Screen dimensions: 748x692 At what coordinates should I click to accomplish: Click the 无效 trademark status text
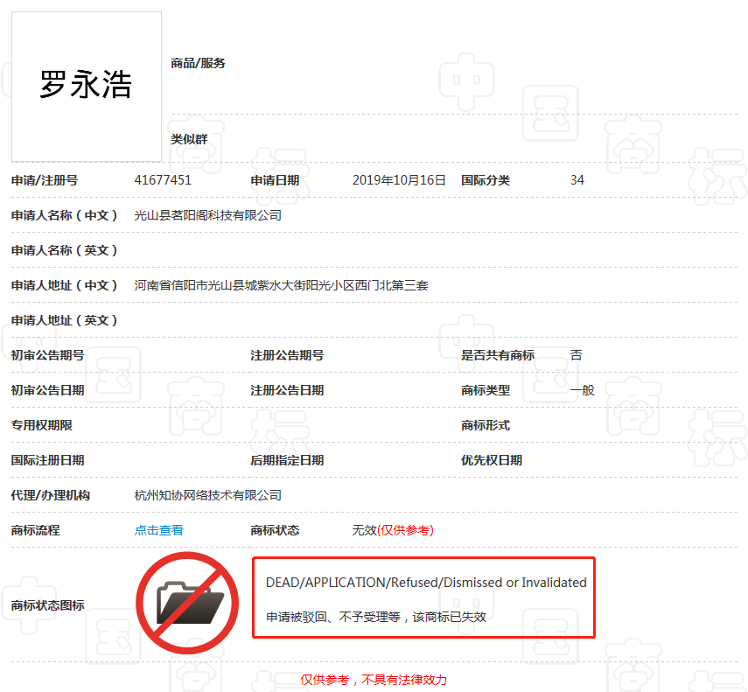(364, 530)
